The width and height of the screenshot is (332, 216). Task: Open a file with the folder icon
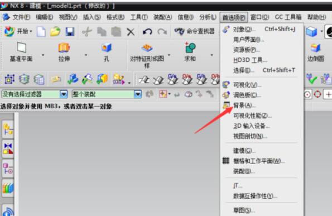tap(55, 32)
